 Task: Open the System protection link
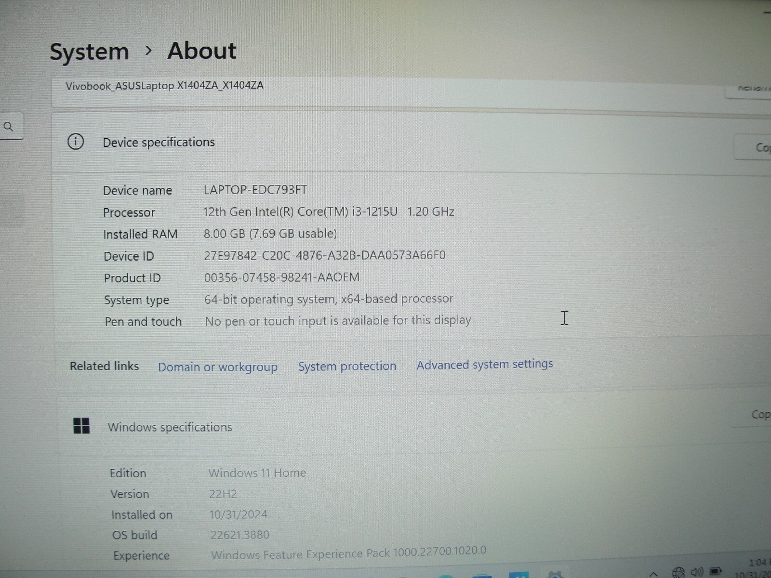coord(347,366)
